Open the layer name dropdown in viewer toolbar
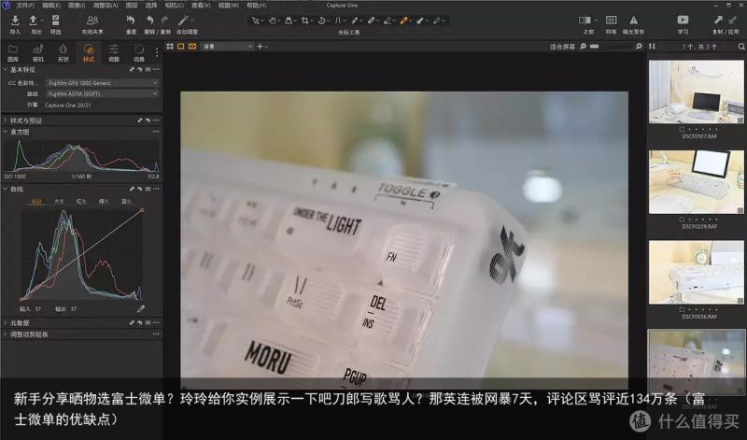This screenshot has height=440, width=747. [x=227, y=46]
